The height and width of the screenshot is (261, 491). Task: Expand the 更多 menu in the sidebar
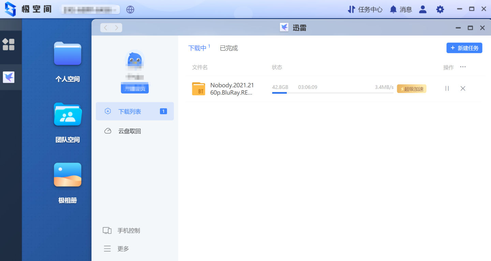(x=122, y=248)
